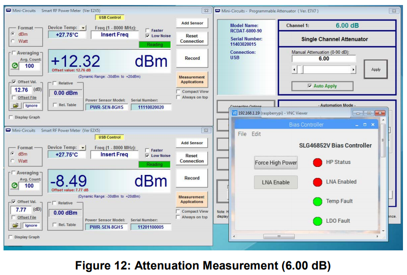Click Apply button in Programmable Attenuator
The height and width of the screenshot is (275, 407).
click(376, 69)
